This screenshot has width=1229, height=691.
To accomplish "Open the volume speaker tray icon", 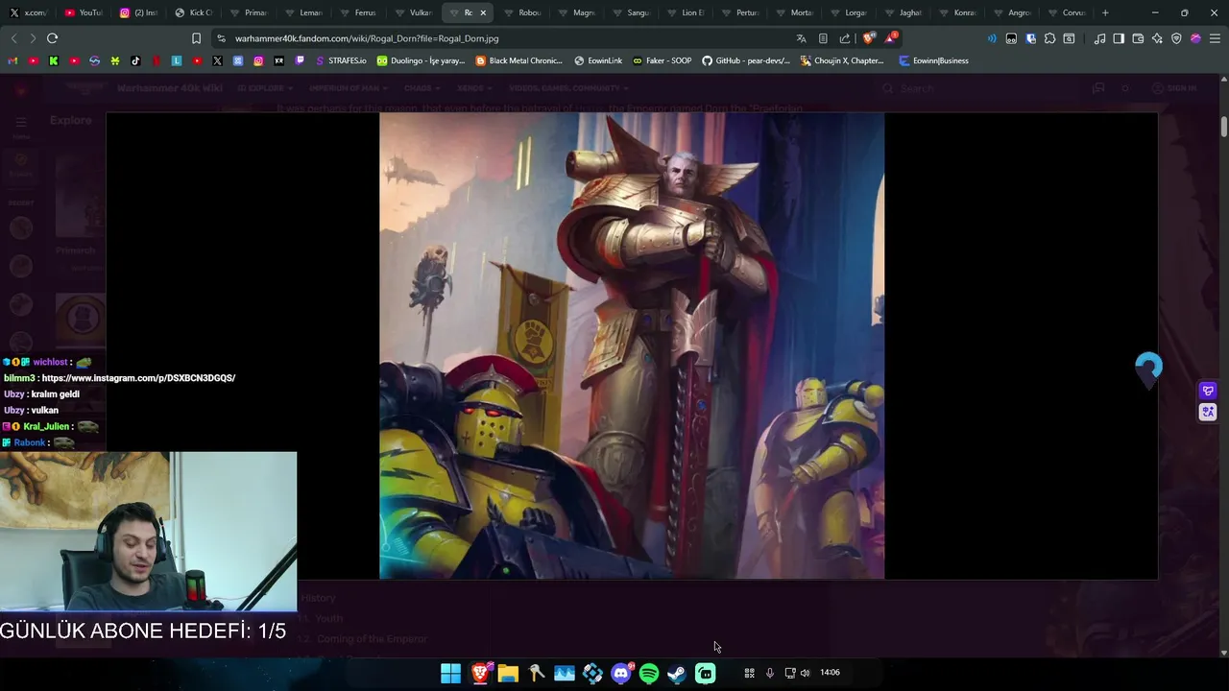I will (x=805, y=673).
